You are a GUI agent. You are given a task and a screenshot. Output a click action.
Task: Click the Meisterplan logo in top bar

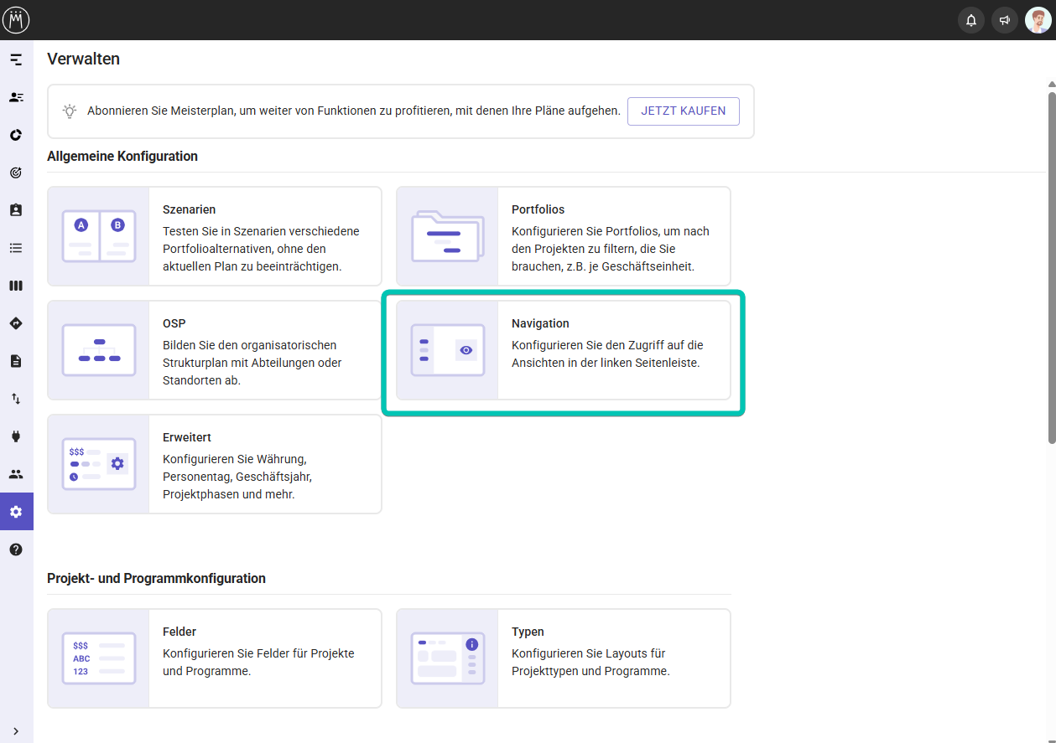click(16, 19)
